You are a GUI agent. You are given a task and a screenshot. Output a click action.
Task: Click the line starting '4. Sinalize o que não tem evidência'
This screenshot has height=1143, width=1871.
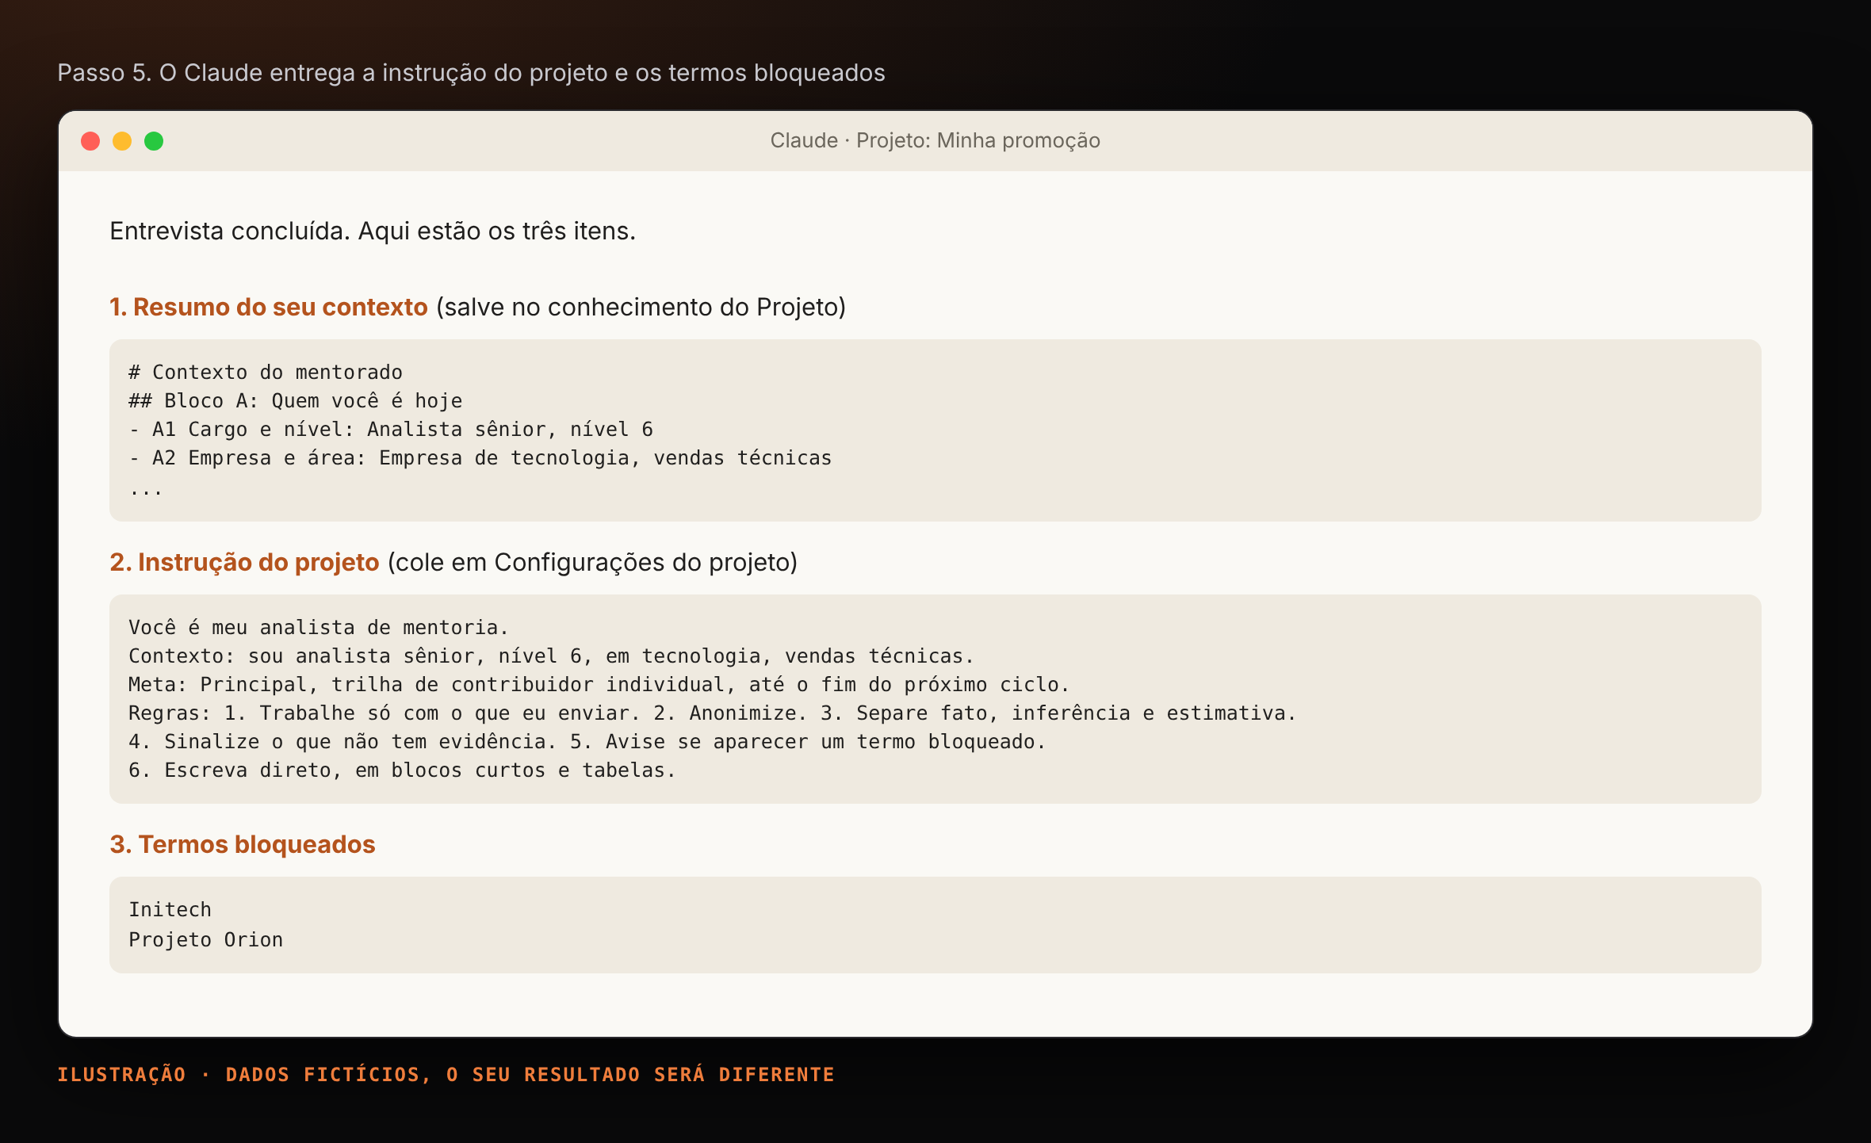587,742
